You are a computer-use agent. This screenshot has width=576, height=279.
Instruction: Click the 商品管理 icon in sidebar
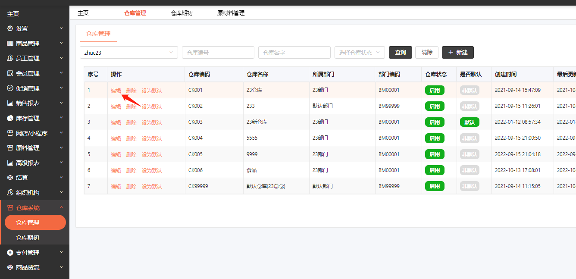pyautogui.click(x=10, y=44)
